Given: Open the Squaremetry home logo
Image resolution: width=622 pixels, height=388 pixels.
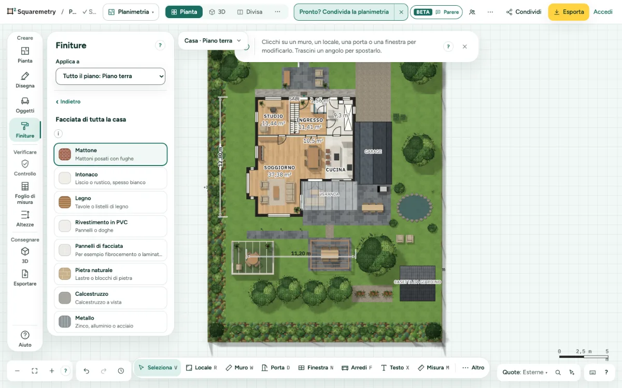Looking at the screenshot, I should (31, 11).
